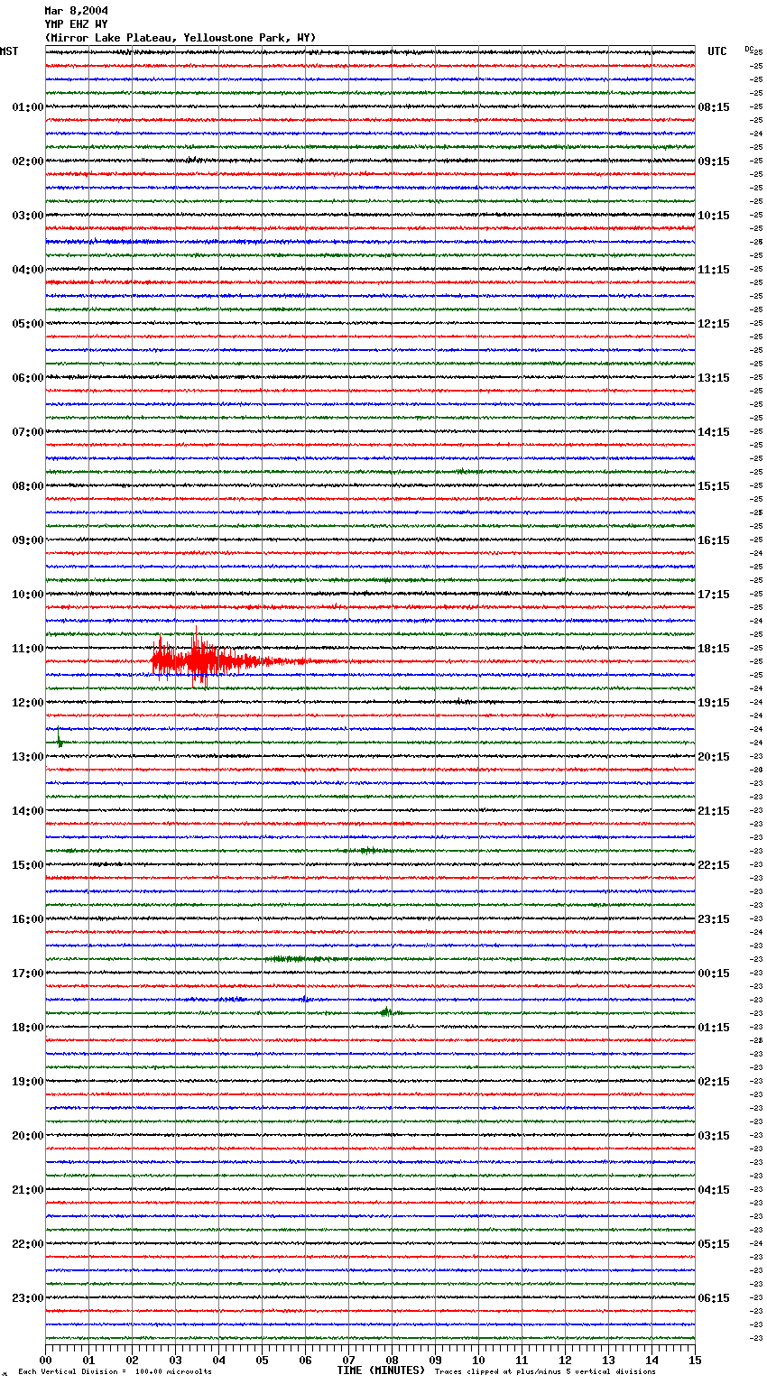Select the 07:00 MST time label
The width and height of the screenshot is (767, 1384).
(x=28, y=432)
